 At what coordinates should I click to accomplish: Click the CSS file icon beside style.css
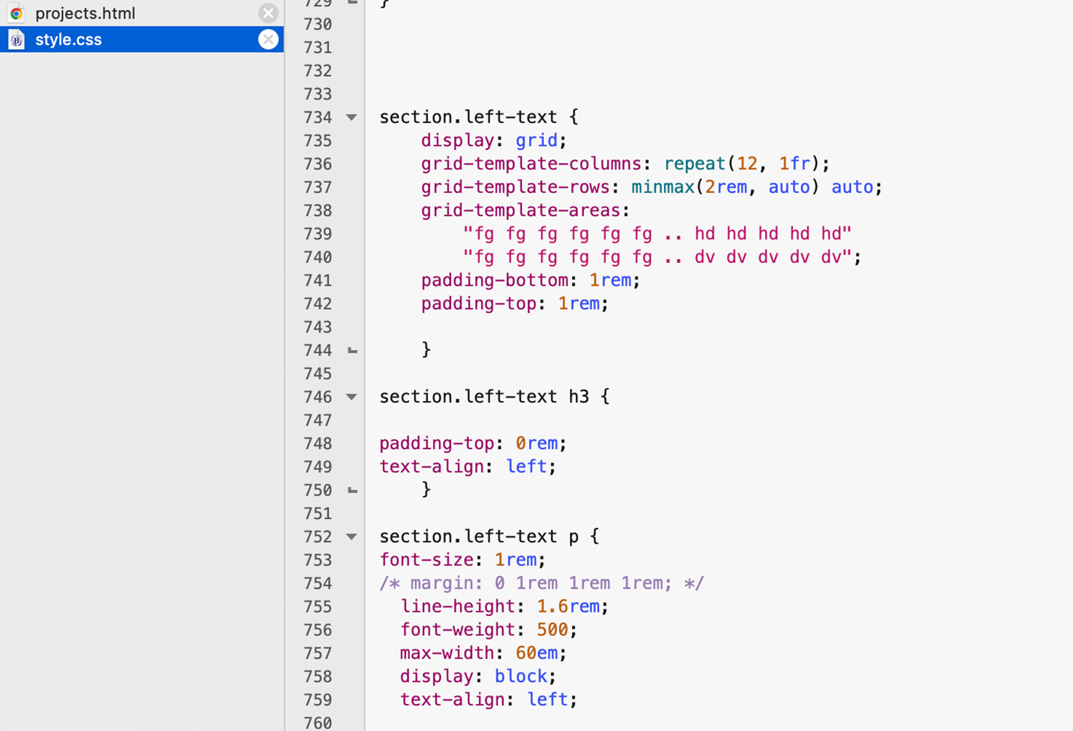pos(16,39)
